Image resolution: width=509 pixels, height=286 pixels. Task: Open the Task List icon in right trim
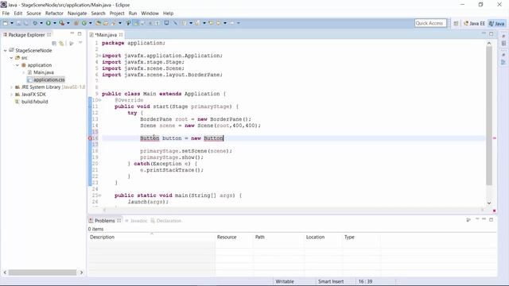click(x=503, y=43)
